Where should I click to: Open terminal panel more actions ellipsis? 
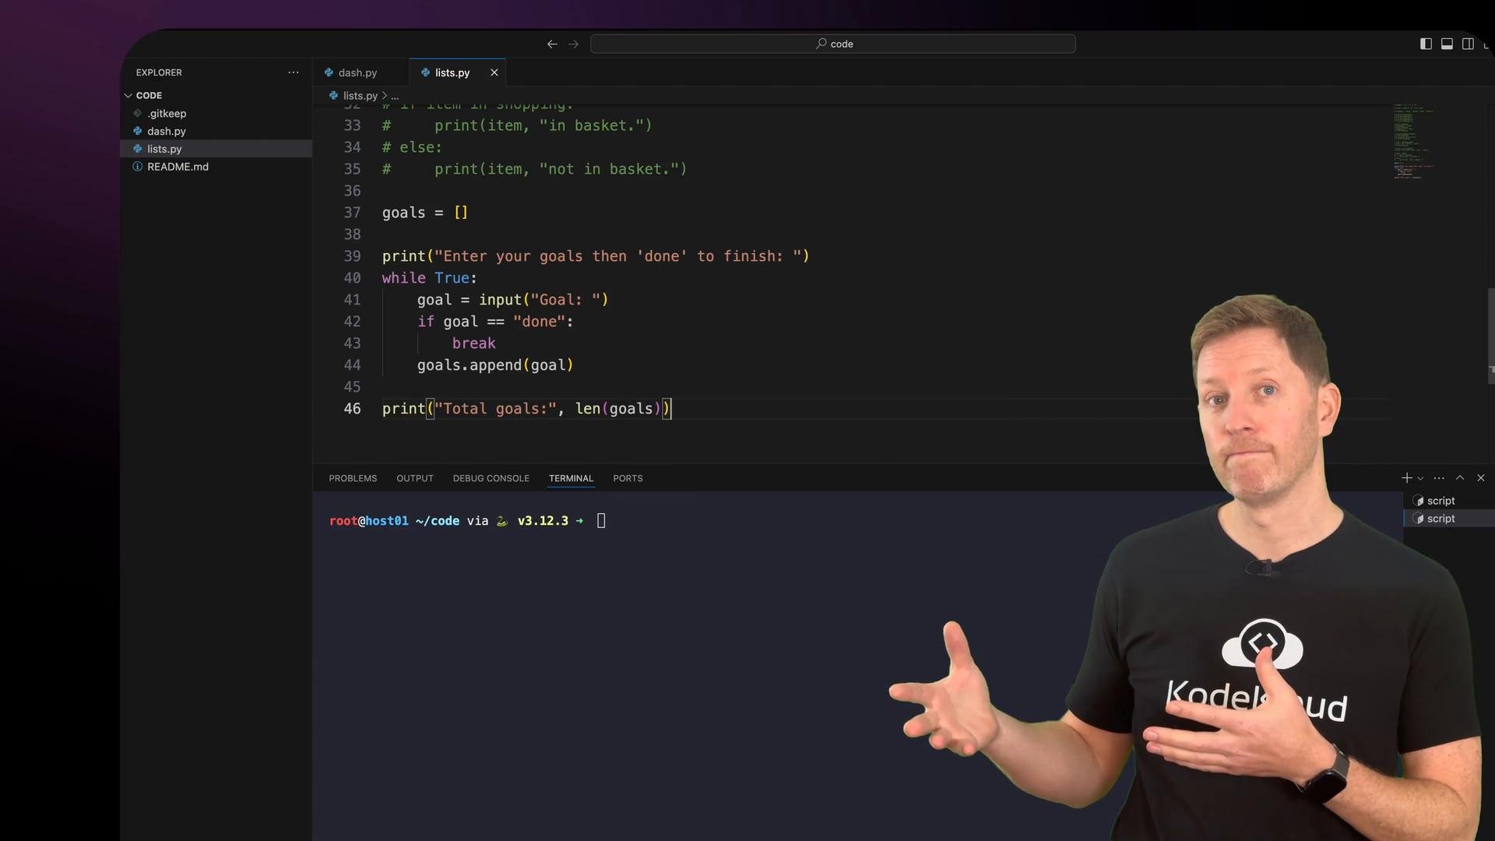1439,478
